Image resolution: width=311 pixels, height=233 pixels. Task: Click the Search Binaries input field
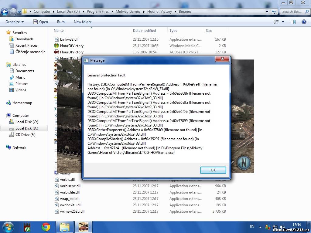293,12
